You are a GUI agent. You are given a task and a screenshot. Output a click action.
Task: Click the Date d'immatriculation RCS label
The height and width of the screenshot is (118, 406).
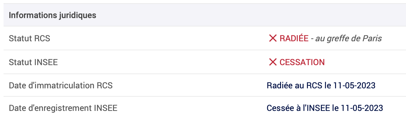coord(61,86)
